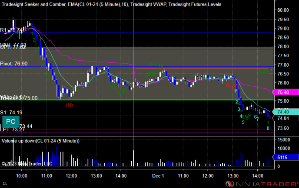The height and width of the screenshot is (188, 299).
Task: Select the magenta 75.48 VWAP price marker
Action: pyautogui.click(x=285, y=92)
